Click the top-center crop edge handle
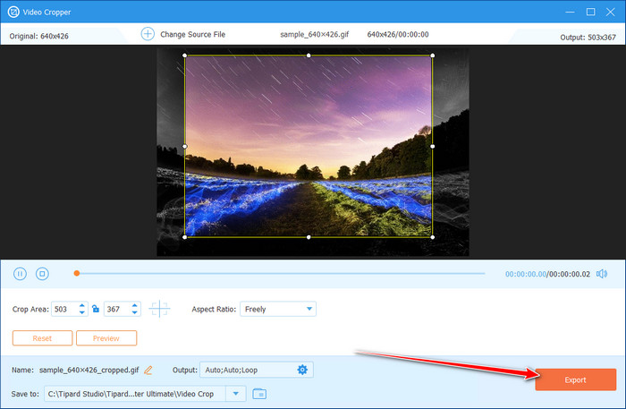Image resolution: width=626 pixels, height=409 pixels. (x=309, y=55)
